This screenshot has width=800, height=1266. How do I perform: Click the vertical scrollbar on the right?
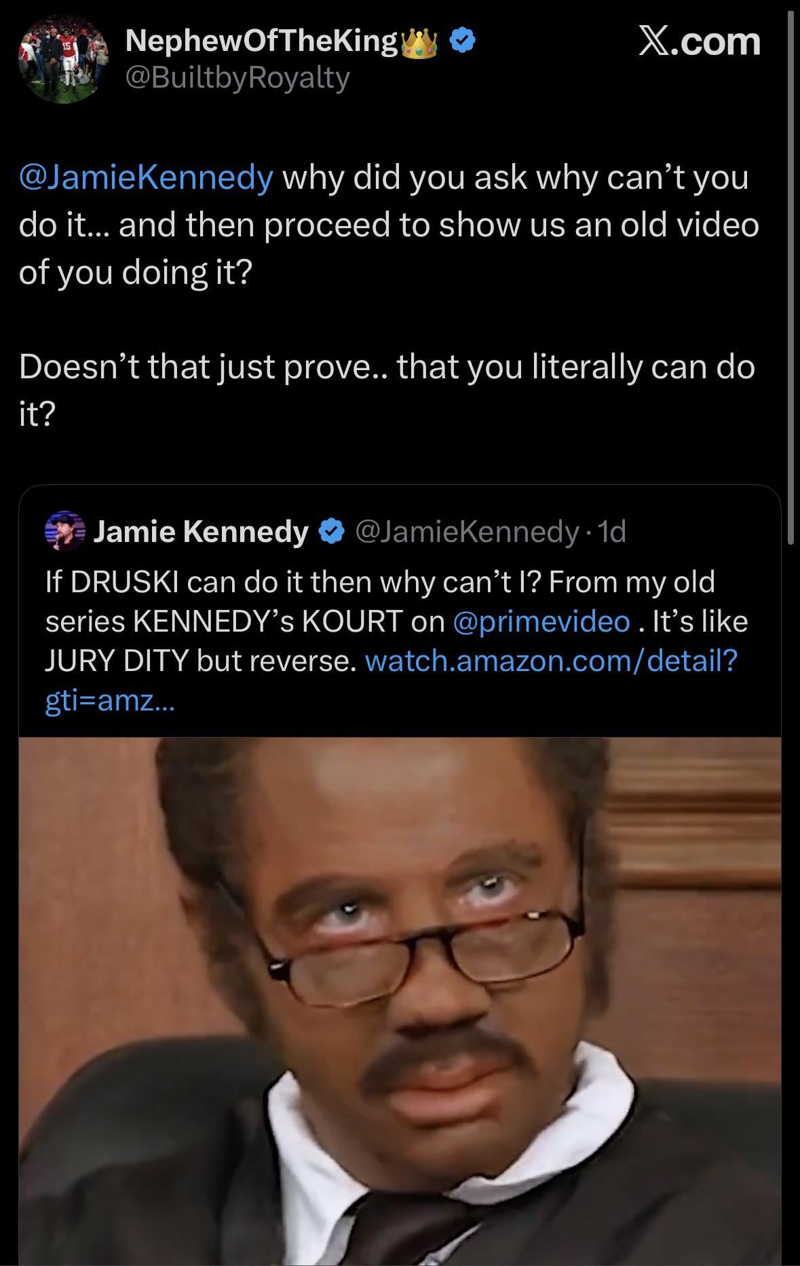(x=789, y=272)
